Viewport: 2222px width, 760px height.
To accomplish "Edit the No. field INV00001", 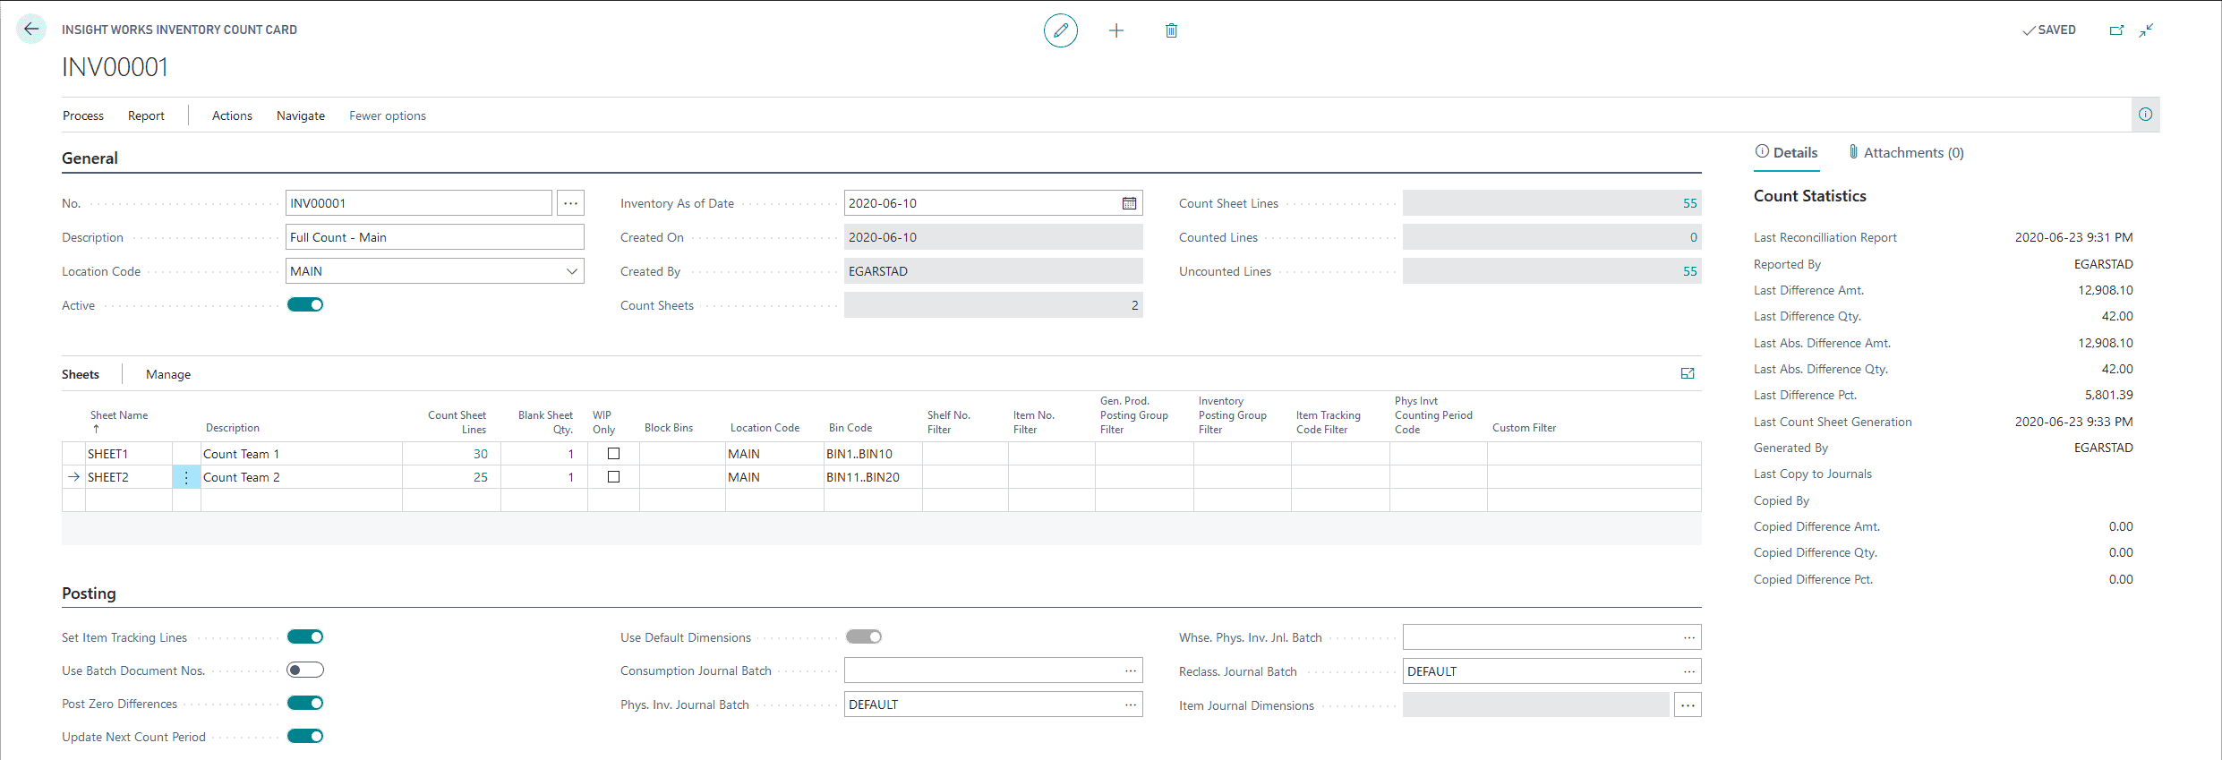I will click(418, 203).
